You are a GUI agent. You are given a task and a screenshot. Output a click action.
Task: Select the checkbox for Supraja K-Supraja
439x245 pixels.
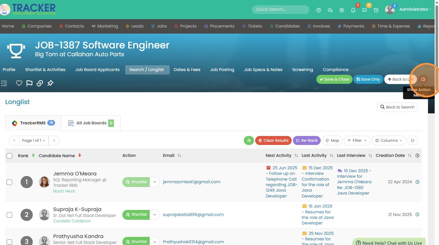pos(10,215)
